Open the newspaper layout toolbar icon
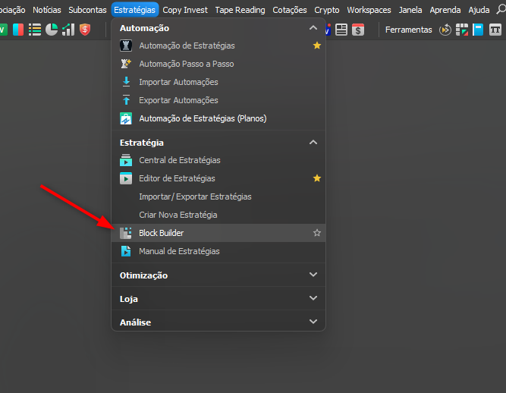Viewport: 506px width, 393px height. (x=341, y=30)
